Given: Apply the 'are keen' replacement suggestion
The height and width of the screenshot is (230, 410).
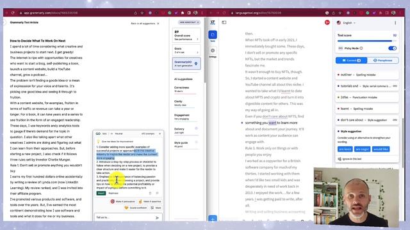Looking at the screenshot, I should tap(345, 149).
